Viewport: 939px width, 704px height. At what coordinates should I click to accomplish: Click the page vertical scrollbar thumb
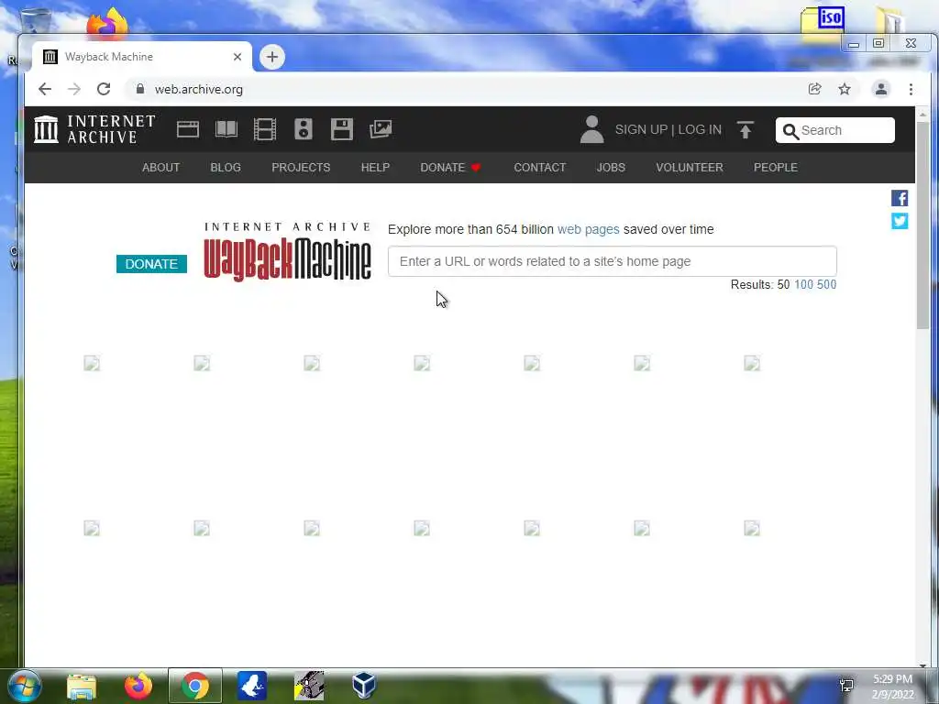pyautogui.click(x=922, y=225)
